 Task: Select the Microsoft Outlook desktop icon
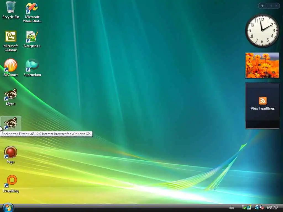(11, 41)
